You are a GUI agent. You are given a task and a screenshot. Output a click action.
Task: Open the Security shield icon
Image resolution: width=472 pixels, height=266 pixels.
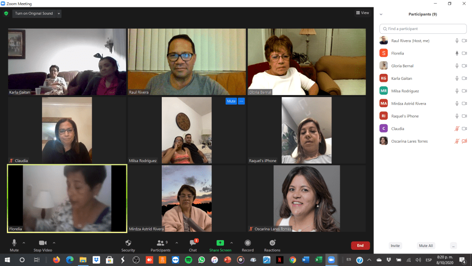pos(128,243)
